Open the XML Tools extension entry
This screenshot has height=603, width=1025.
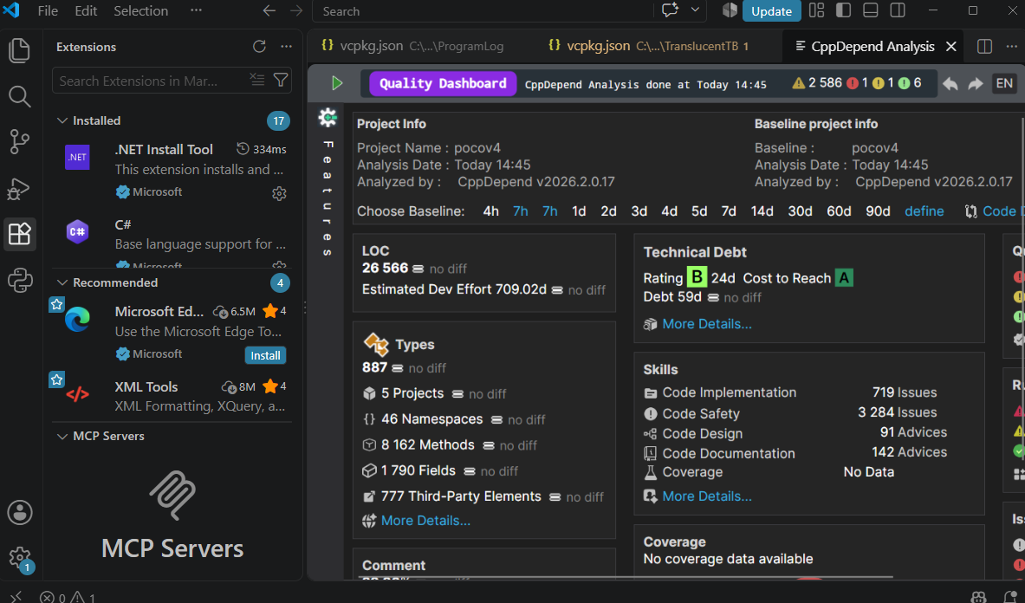[x=172, y=395]
